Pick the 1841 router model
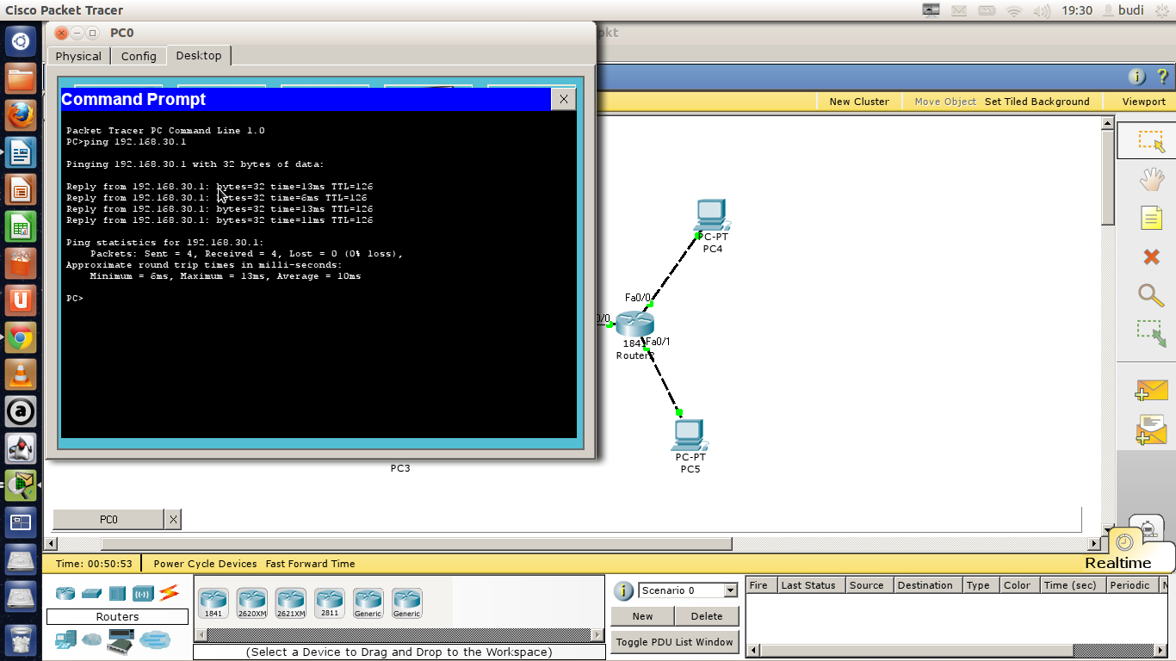This screenshot has height=661, width=1176. (x=214, y=603)
